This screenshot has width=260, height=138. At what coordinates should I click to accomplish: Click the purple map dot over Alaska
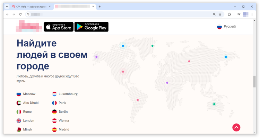[96, 57]
